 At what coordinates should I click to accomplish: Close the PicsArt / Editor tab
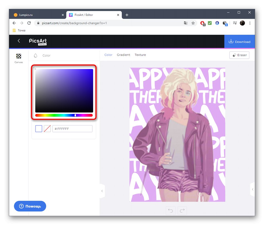(x=118, y=15)
